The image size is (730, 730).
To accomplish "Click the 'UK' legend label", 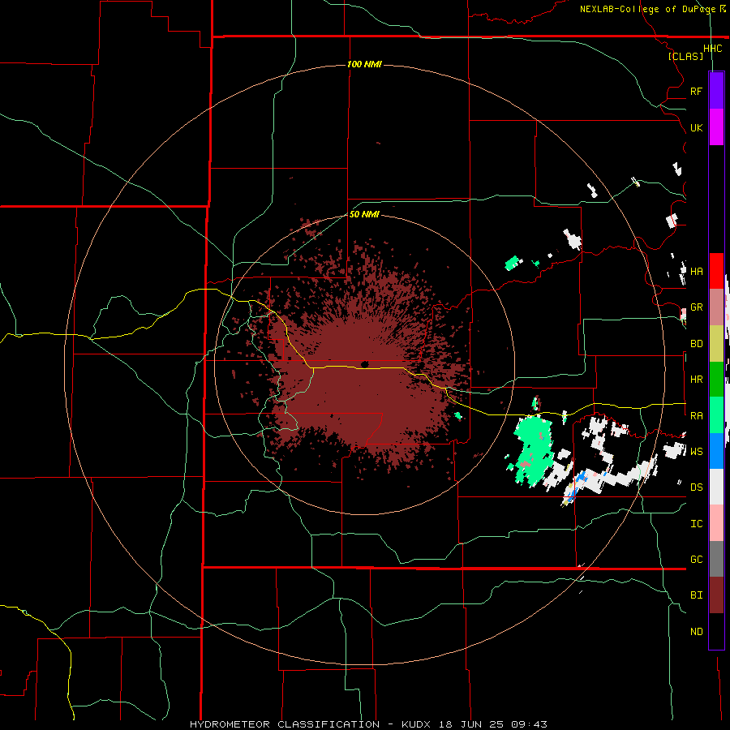I will 696,127.
